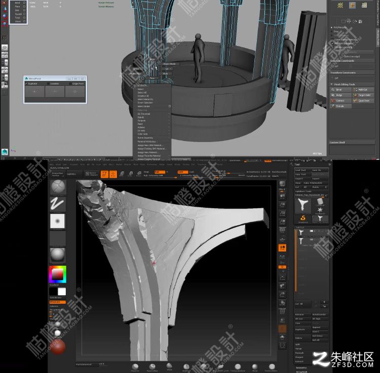Open the Transform Constraints Off dropdown

click(x=352, y=78)
